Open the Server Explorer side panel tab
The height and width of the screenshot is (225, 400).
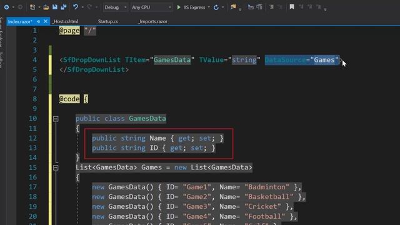tap(1, 32)
